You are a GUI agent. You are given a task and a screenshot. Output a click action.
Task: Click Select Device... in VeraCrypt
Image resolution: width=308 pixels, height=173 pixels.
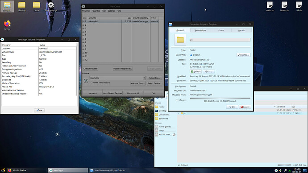154,83
